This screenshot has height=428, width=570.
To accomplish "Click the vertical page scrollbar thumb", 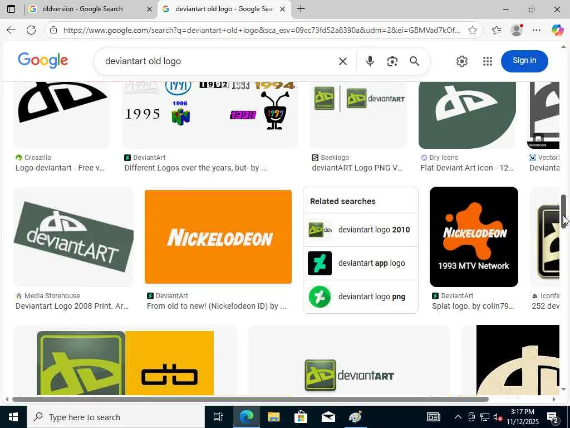I will (x=564, y=211).
